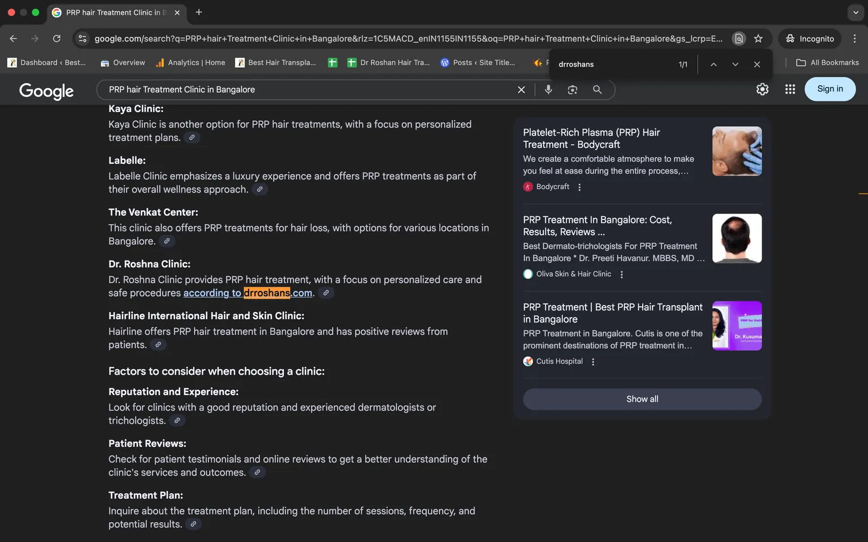Start a voice search with the microphone
Viewport: 868px width, 542px height.
pos(548,89)
